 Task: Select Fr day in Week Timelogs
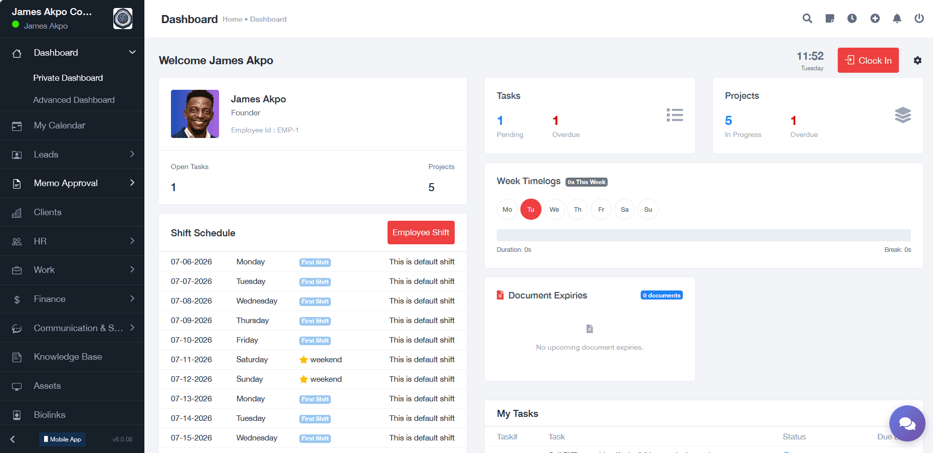click(601, 209)
